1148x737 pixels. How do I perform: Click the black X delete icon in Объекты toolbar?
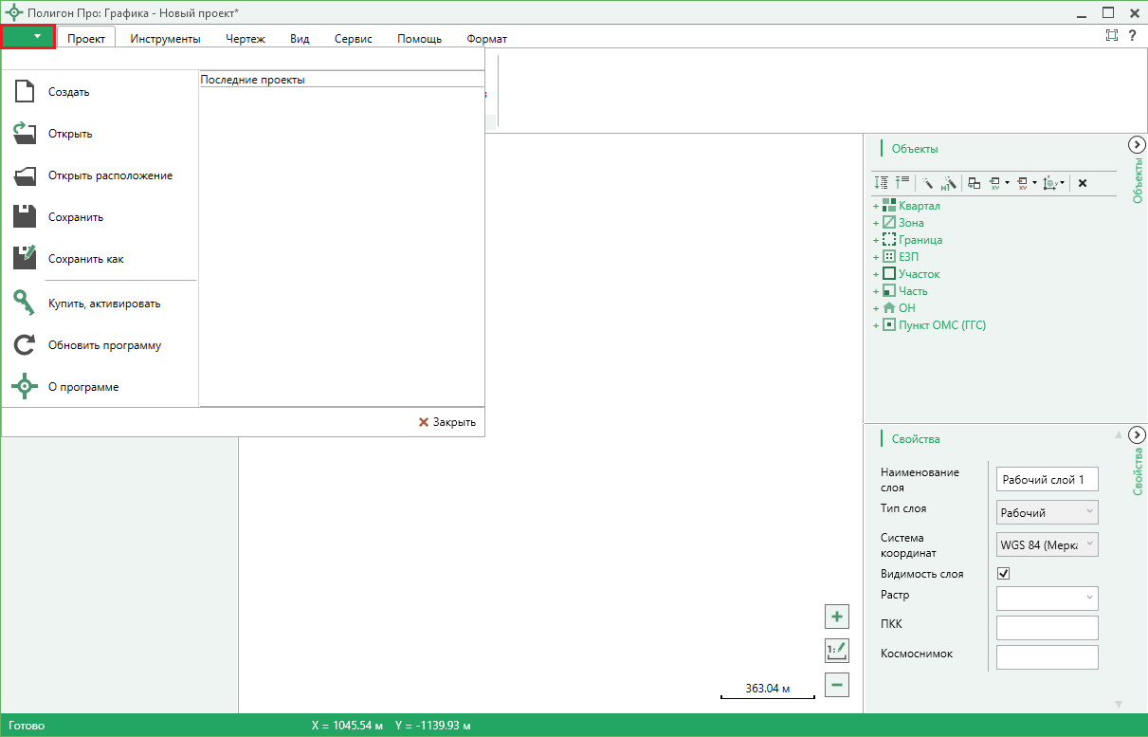click(x=1082, y=183)
